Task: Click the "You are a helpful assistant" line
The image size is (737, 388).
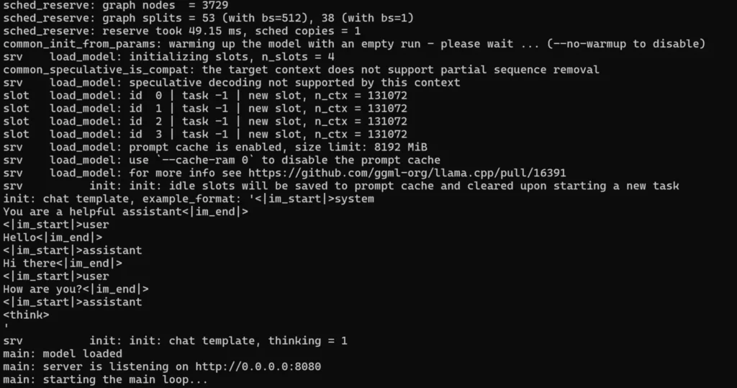Action: [x=125, y=212]
